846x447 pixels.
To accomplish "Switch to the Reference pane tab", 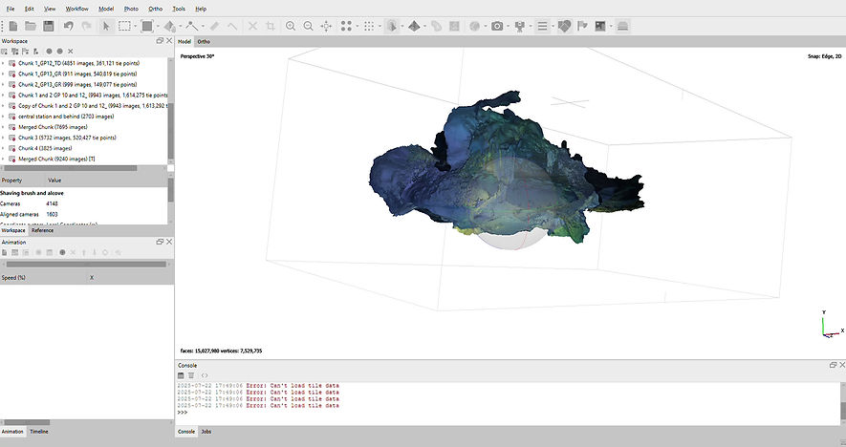I will pos(42,230).
